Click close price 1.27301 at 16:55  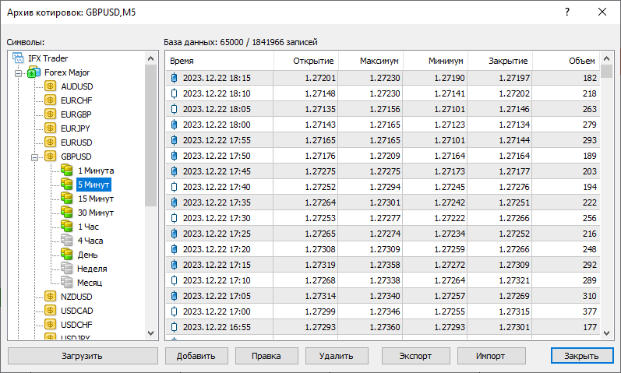(x=514, y=327)
